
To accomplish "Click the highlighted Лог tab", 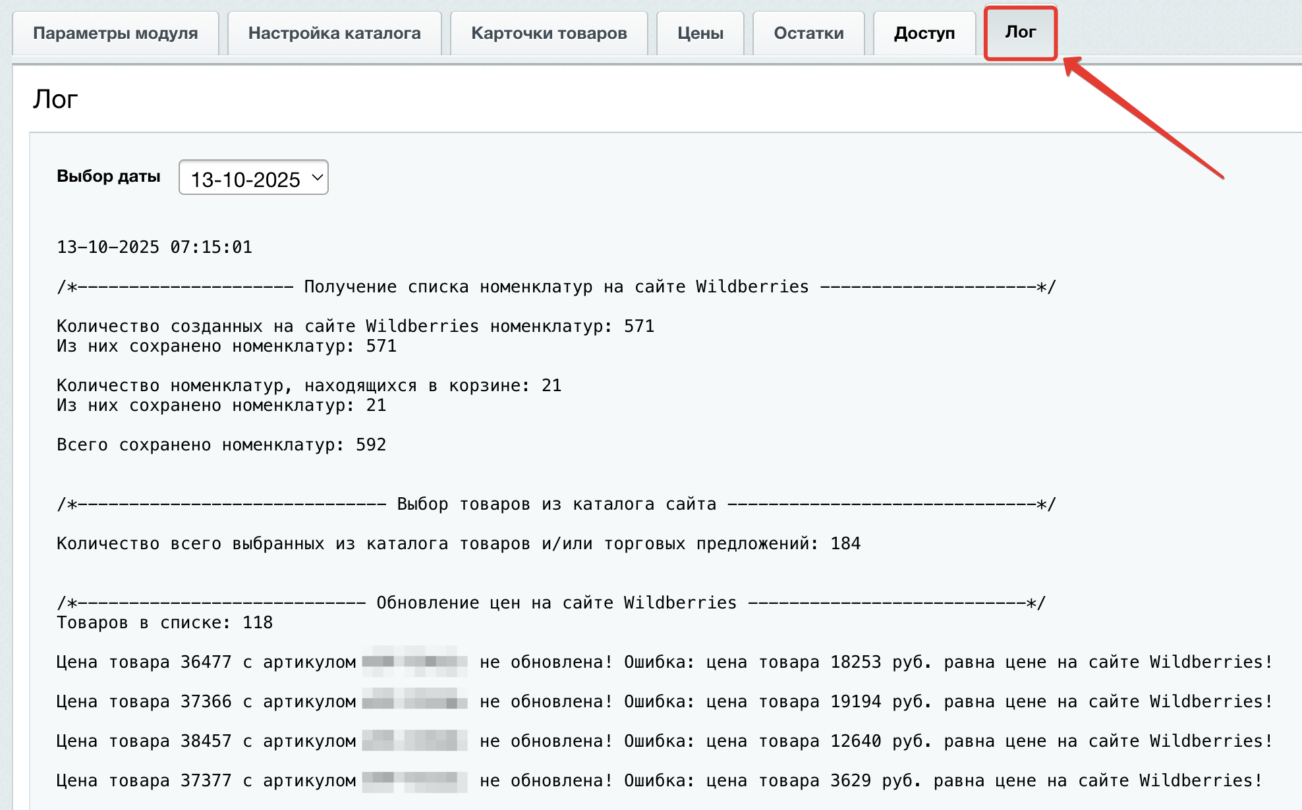I will 1020,32.
